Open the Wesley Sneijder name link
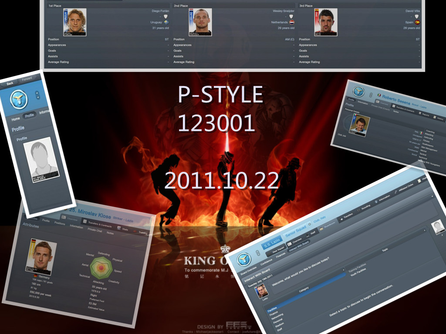 [283, 11]
